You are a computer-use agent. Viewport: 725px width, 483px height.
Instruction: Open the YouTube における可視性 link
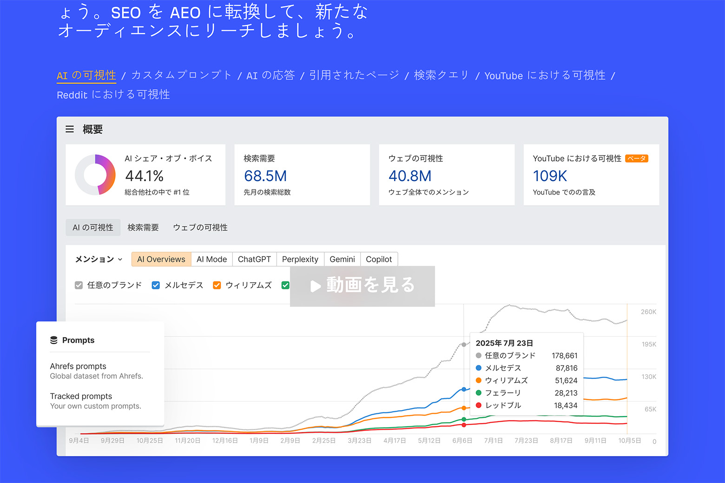click(545, 75)
